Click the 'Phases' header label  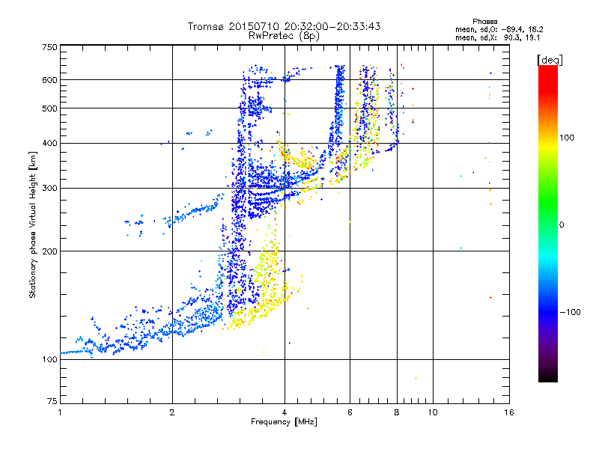[484, 22]
